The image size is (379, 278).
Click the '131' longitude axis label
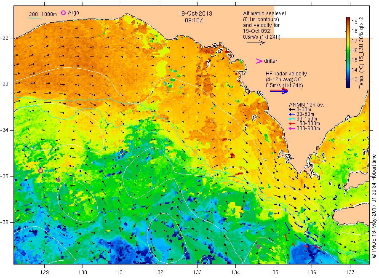[x=121, y=273]
